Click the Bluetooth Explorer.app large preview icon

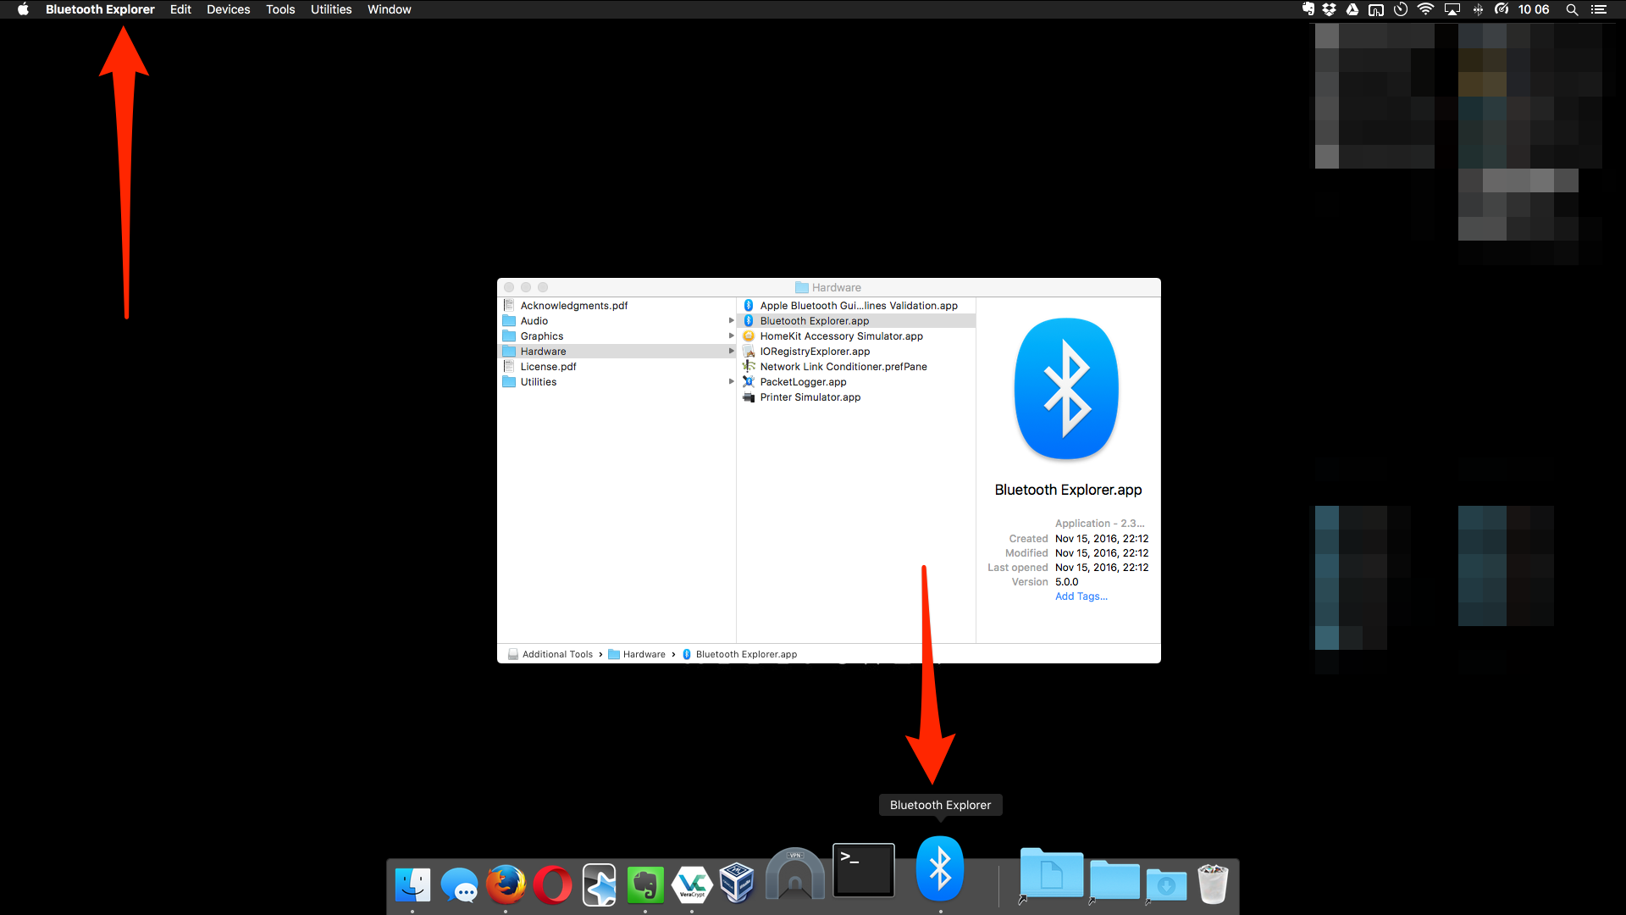[1066, 389]
